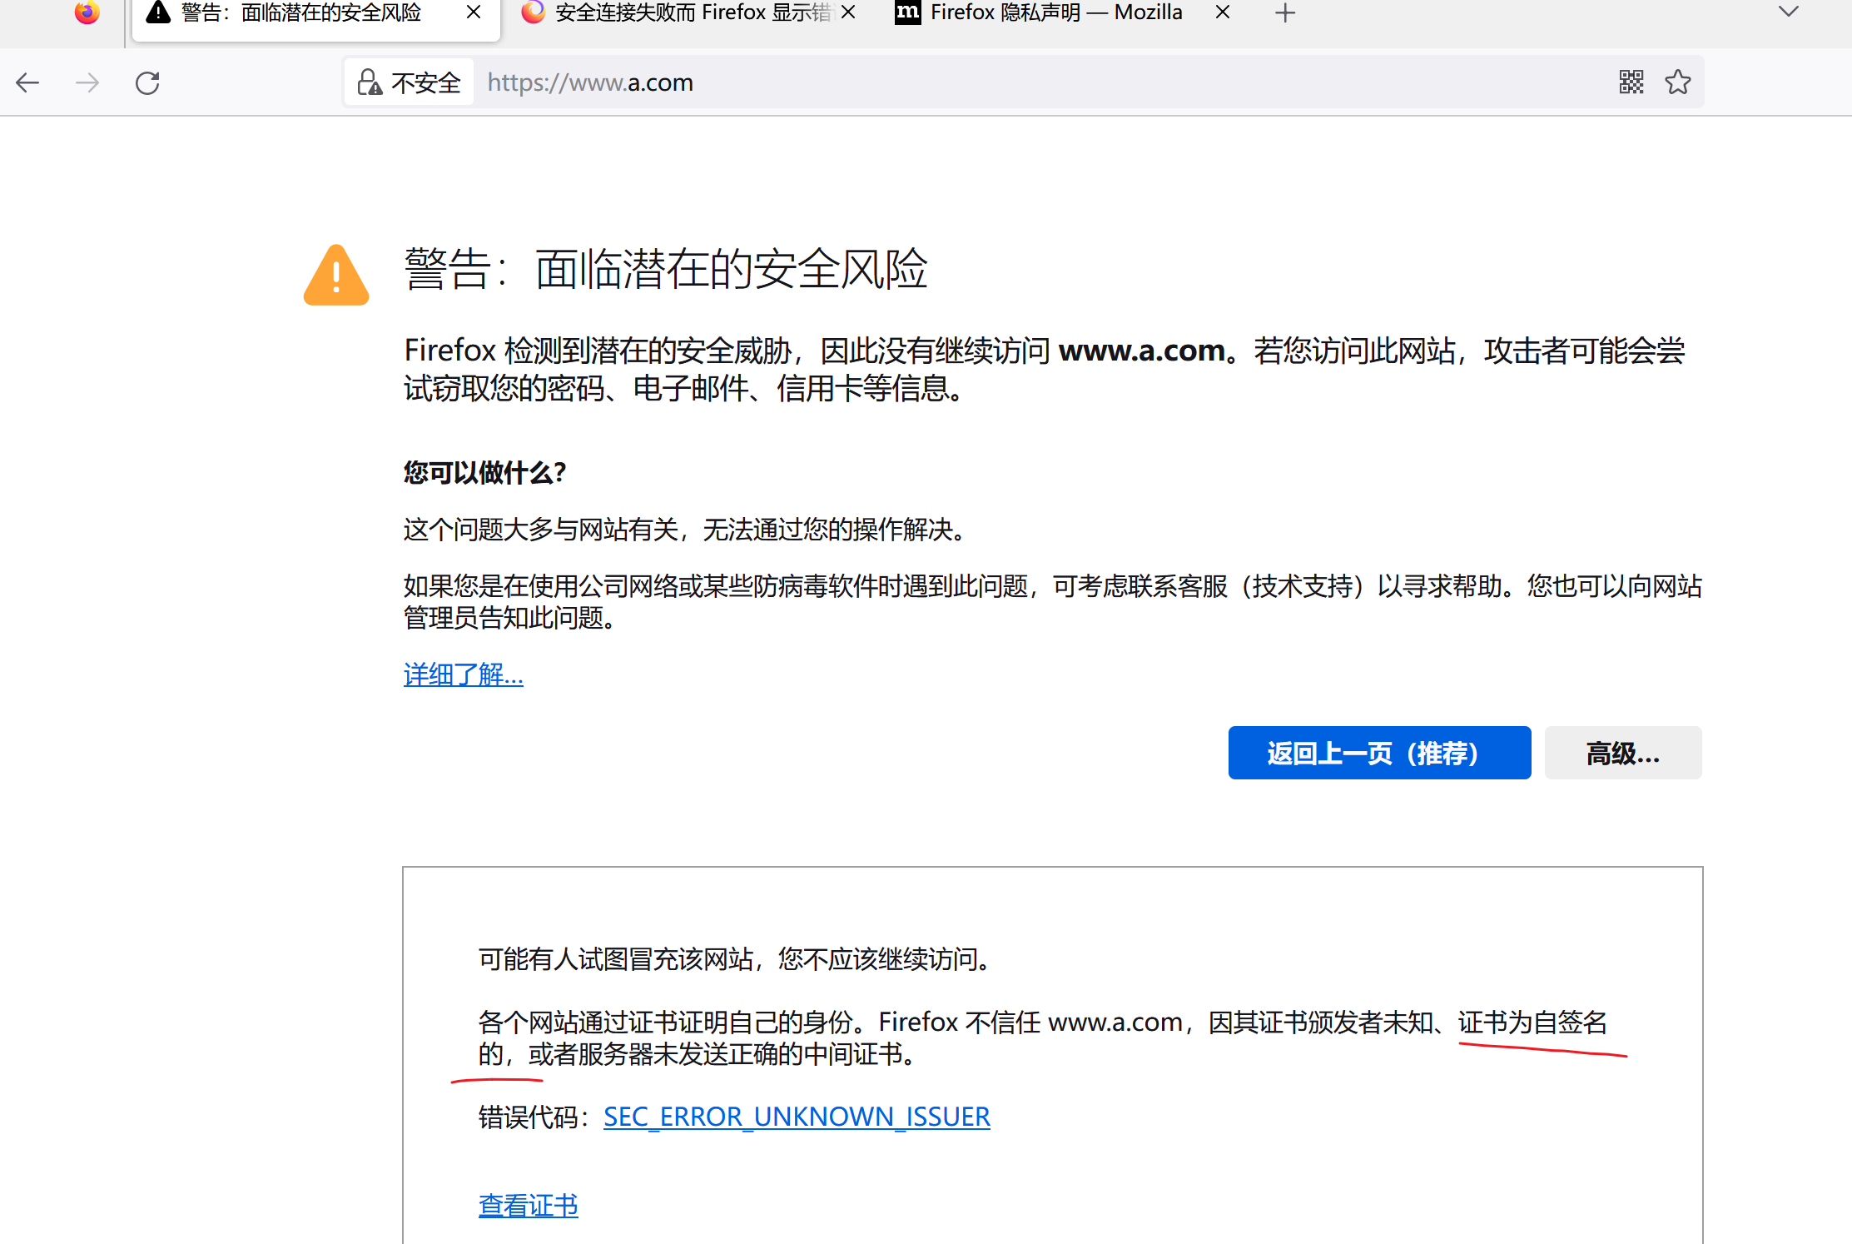1852x1244 pixels.
Task: Expand advanced details with 高级… button
Action: 1622,753
